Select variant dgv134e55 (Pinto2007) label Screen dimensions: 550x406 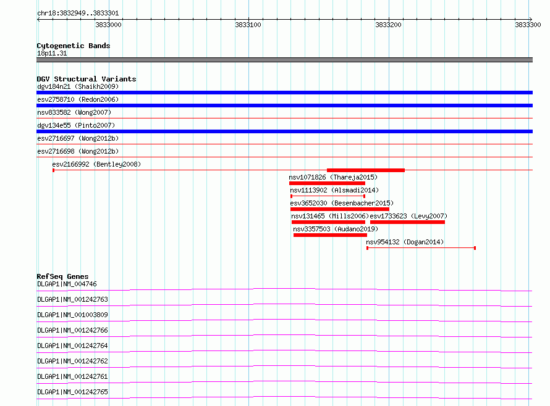click(76, 125)
